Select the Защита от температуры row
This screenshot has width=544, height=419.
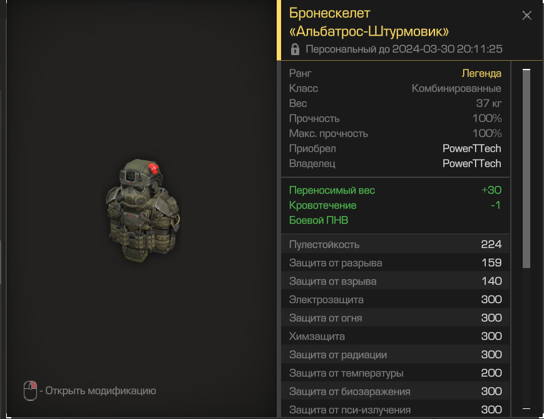395,373
